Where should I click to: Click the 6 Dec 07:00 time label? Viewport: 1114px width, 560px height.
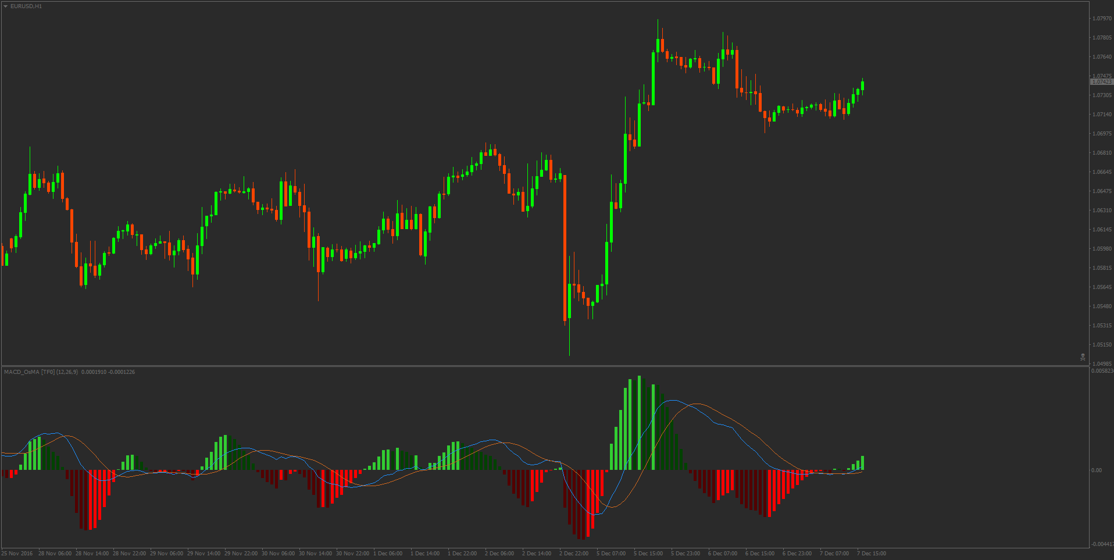click(x=723, y=554)
